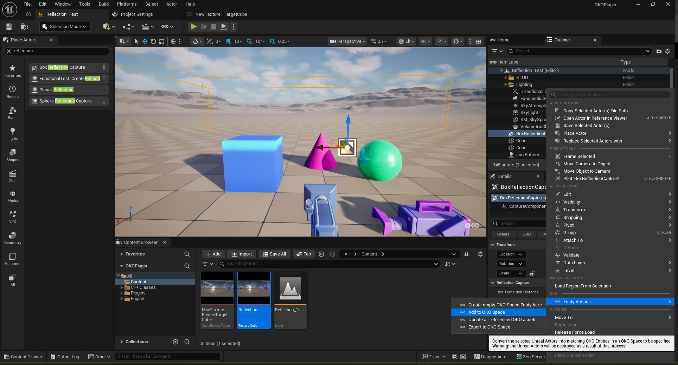This screenshot has height=365, width=678.
Task: Open the Basic category in Place Actors
Action: (13, 113)
